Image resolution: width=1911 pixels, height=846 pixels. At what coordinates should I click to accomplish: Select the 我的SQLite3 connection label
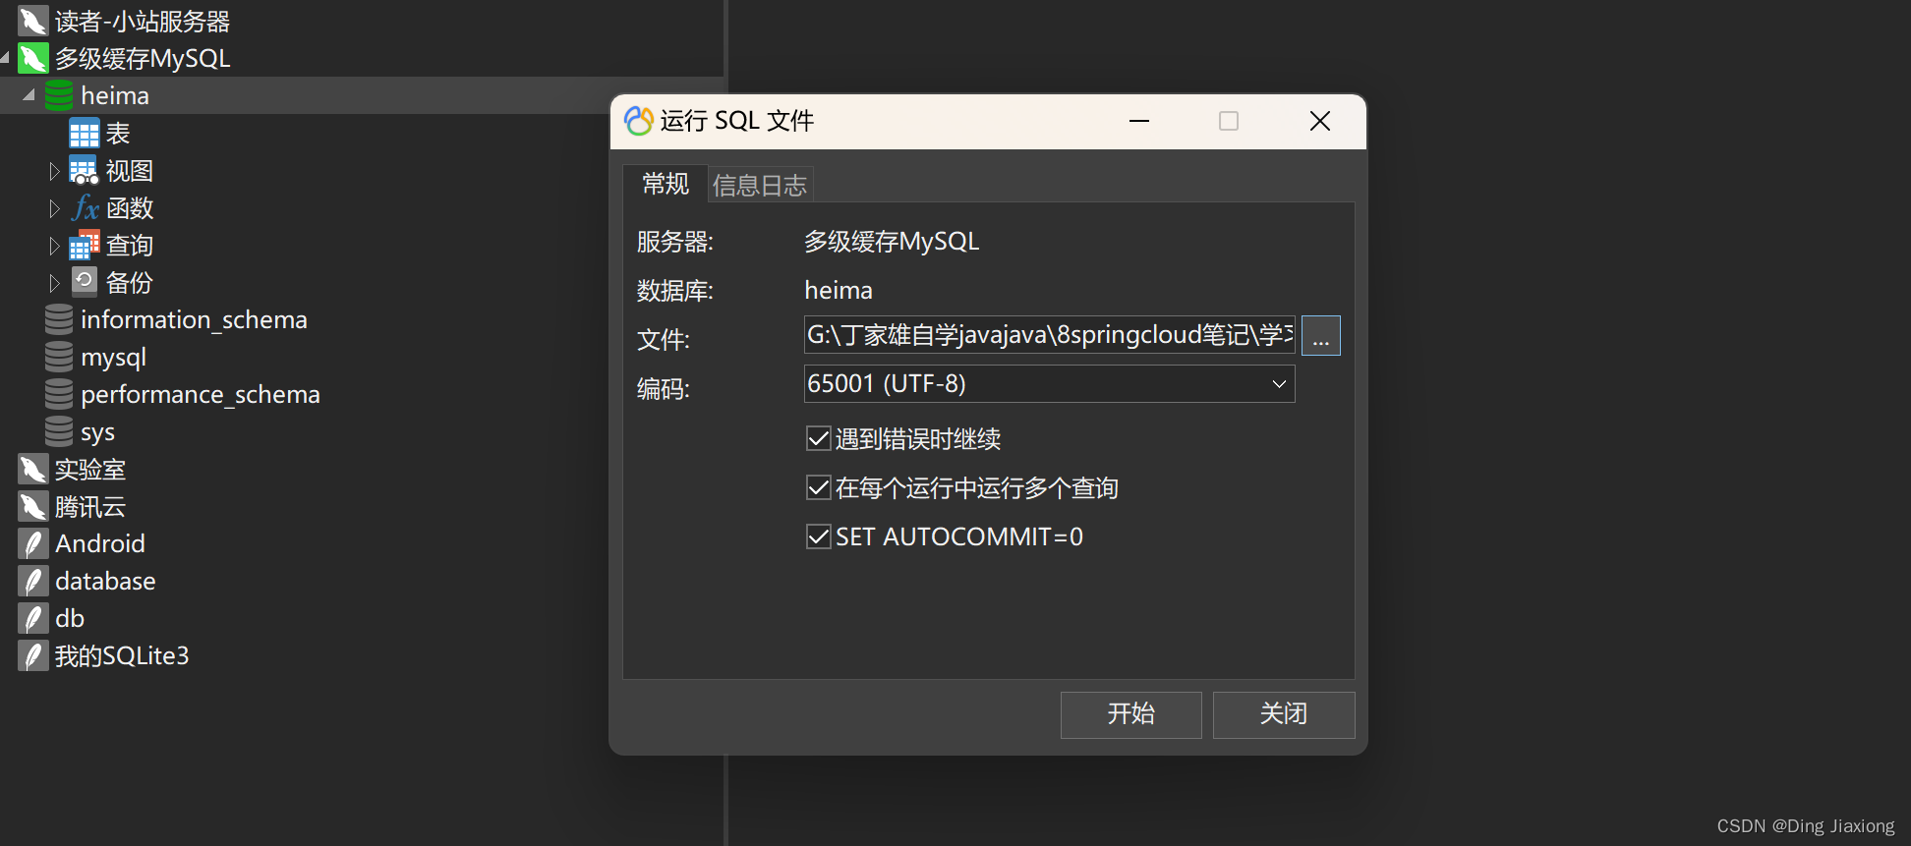(122, 655)
